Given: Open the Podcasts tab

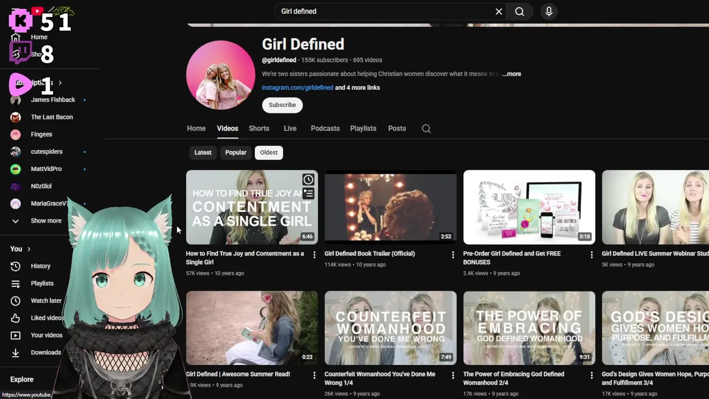Looking at the screenshot, I should click(x=325, y=129).
